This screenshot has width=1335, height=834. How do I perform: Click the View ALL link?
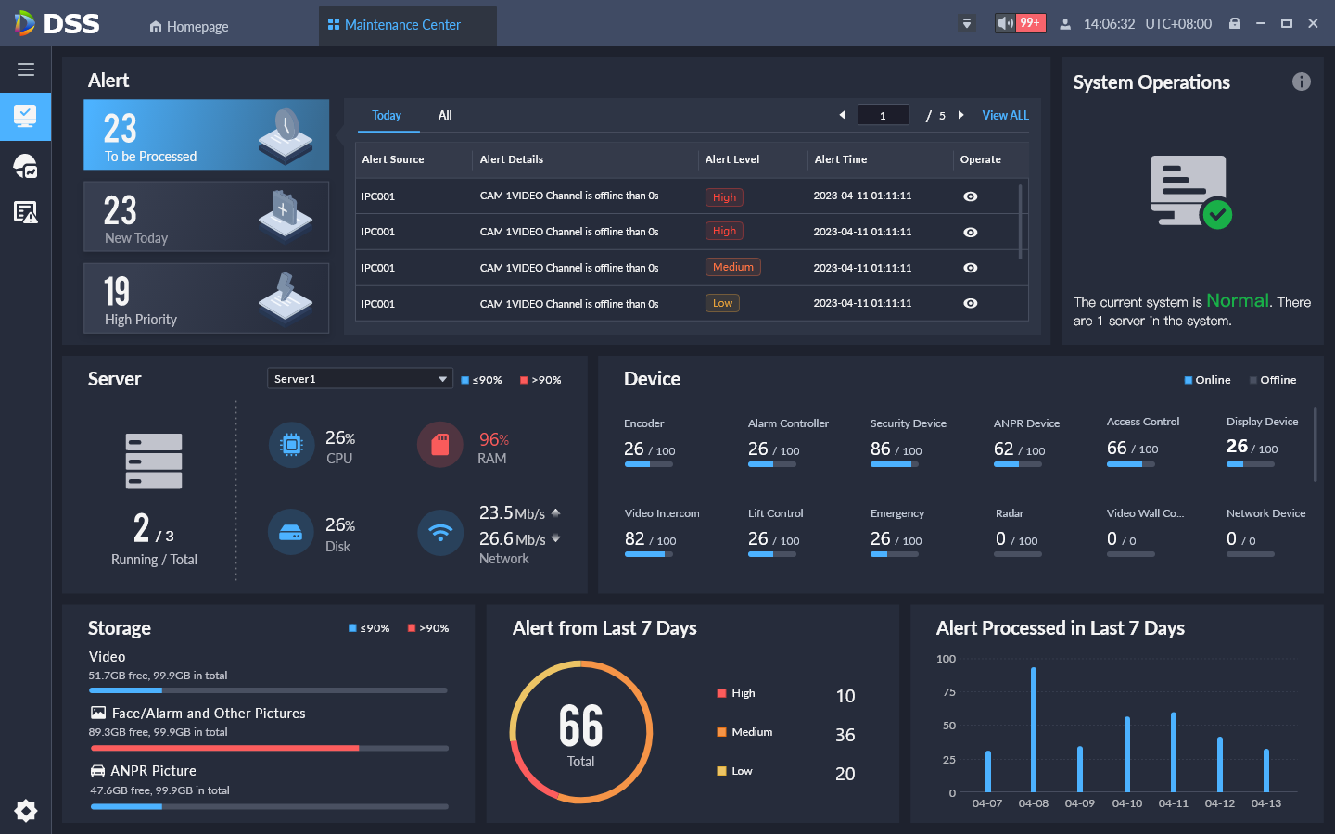1005,115
